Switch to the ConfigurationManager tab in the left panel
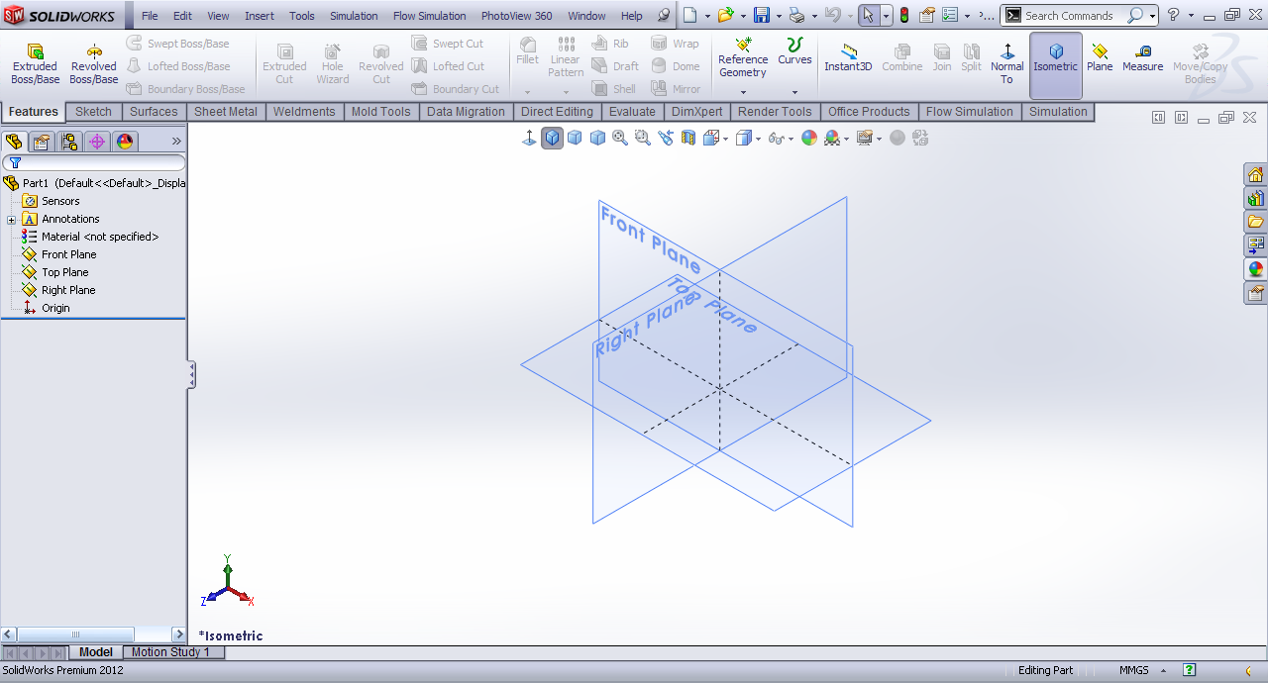The height and width of the screenshot is (683, 1268). [x=68, y=141]
